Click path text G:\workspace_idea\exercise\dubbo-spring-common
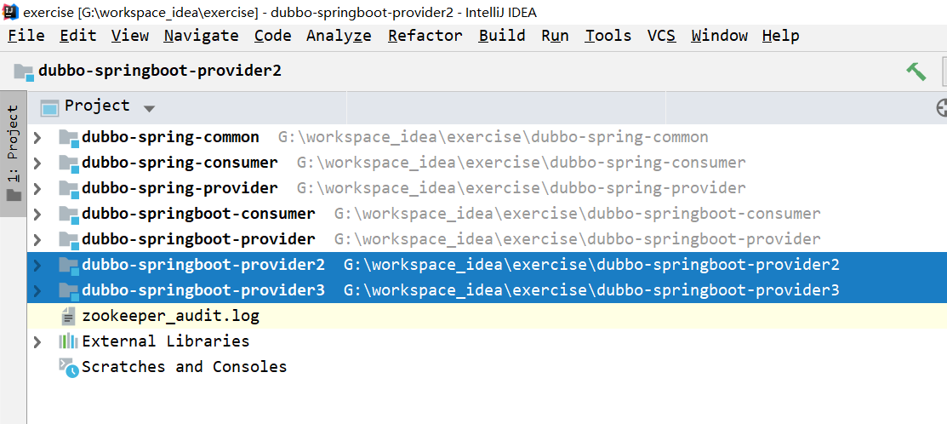The height and width of the screenshot is (424, 947). [493, 138]
